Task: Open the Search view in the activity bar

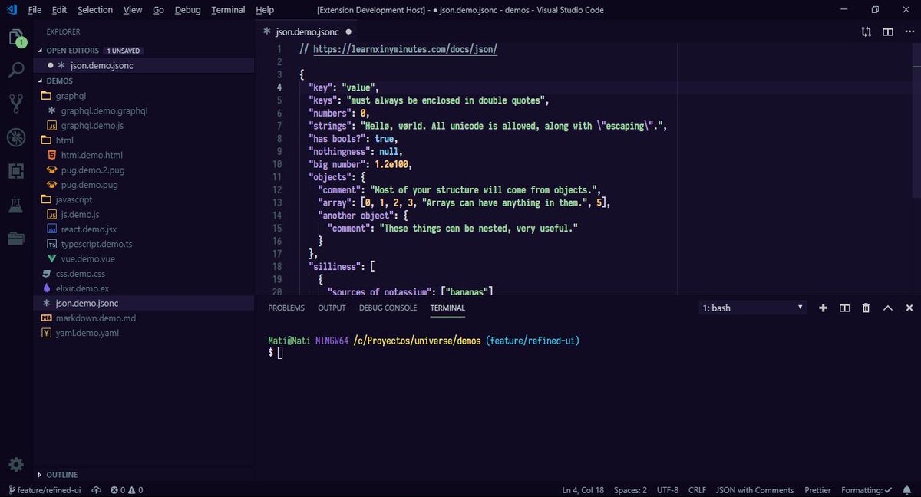Action: 16,69
